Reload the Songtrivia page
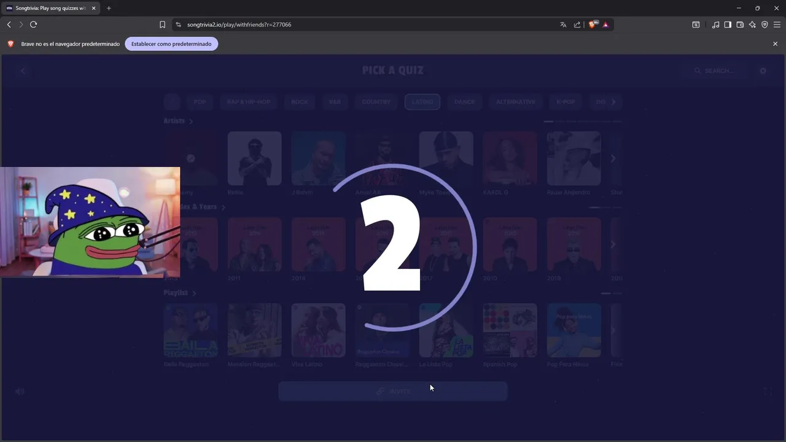Image resolution: width=786 pixels, height=442 pixels. [34, 25]
